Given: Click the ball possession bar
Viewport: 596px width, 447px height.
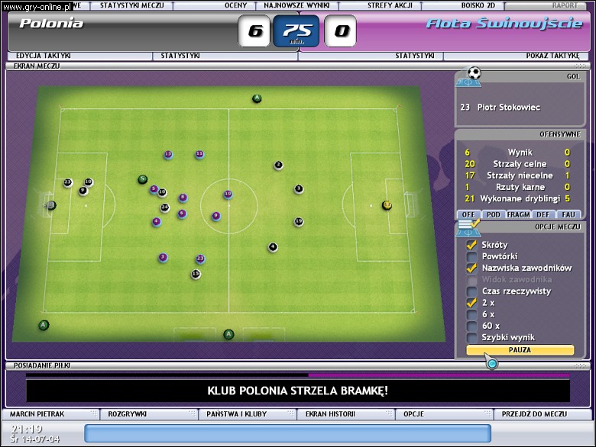Looking at the screenshot, I should (x=298, y=375).
